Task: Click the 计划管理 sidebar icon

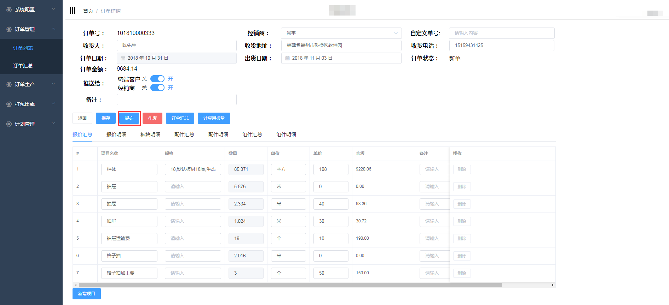Action: tap(9, 124)
